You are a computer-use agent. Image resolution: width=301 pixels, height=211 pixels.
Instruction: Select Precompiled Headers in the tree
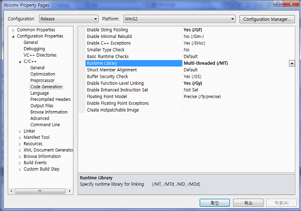click(x=50, y=99)
